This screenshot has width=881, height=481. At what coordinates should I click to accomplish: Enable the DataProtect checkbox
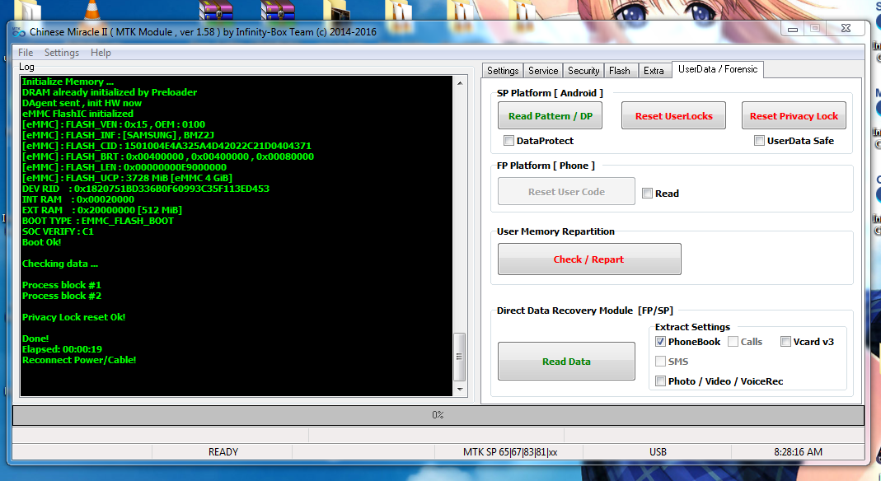(x=508, y=140)
